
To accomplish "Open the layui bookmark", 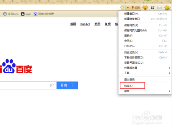I will tap(26, 14).
